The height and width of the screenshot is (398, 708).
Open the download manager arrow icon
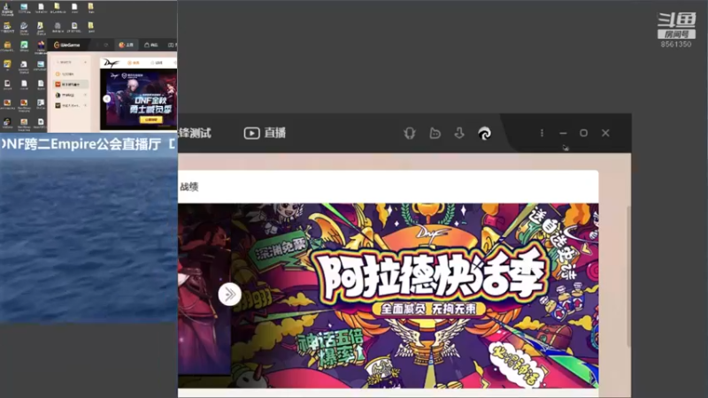(459, 134)
